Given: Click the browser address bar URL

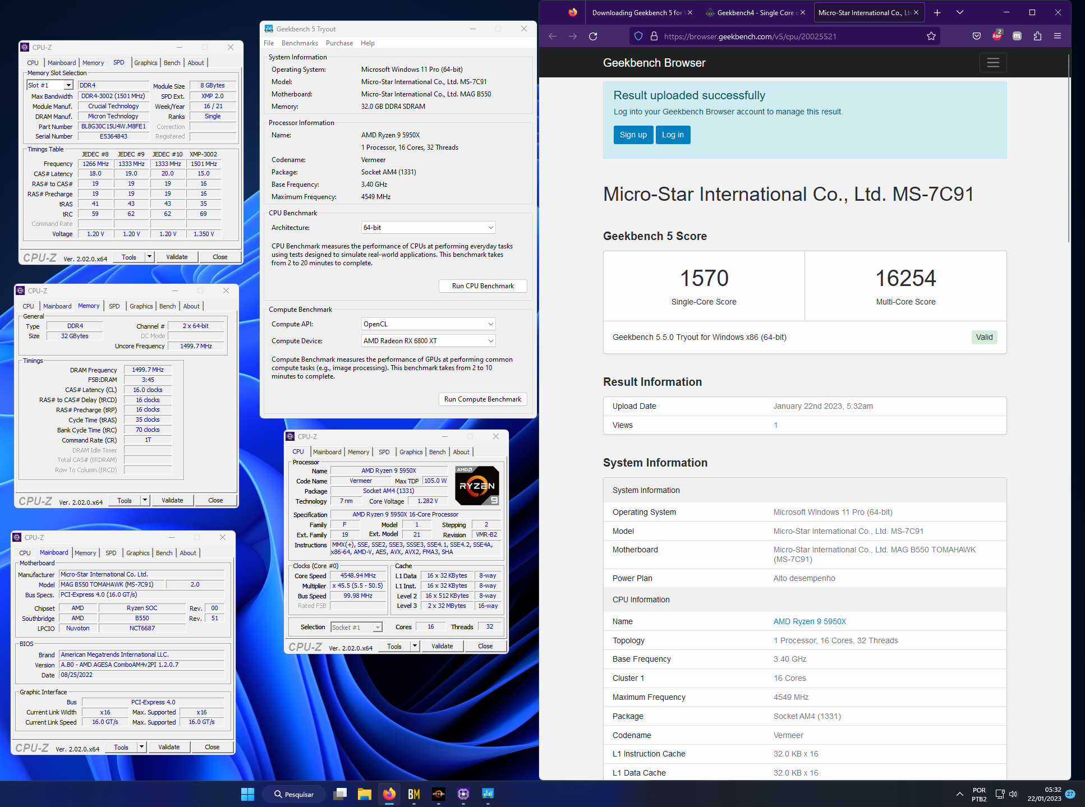Looking at the screenshot, I should 750,36.
